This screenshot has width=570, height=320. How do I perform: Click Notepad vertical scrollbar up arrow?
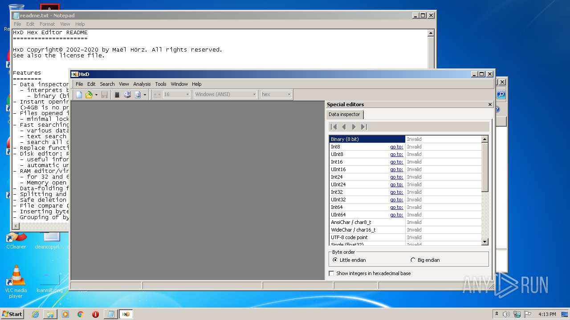(x=431, y=33)
